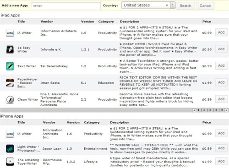This screenshot has width=229, height=168.
Task: Click the 1a Easy Writer app icon
Action: point(10,49)
